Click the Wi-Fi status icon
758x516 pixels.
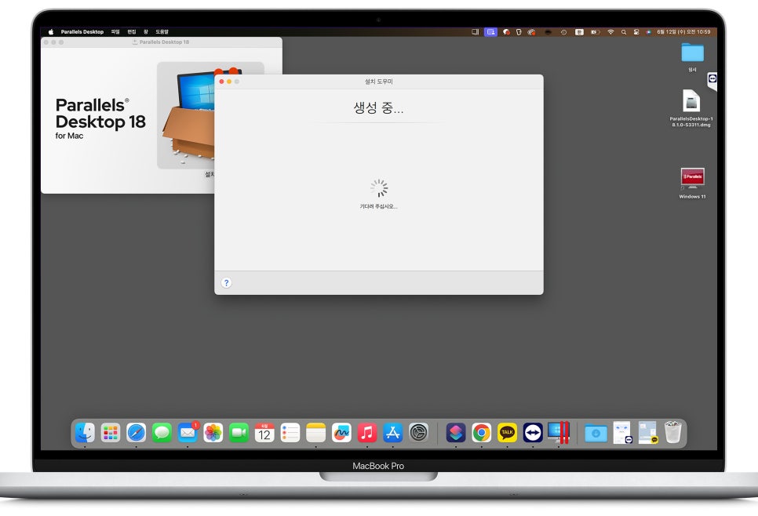610,32
